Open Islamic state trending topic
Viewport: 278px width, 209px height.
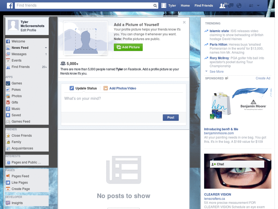tap(219, 31)
